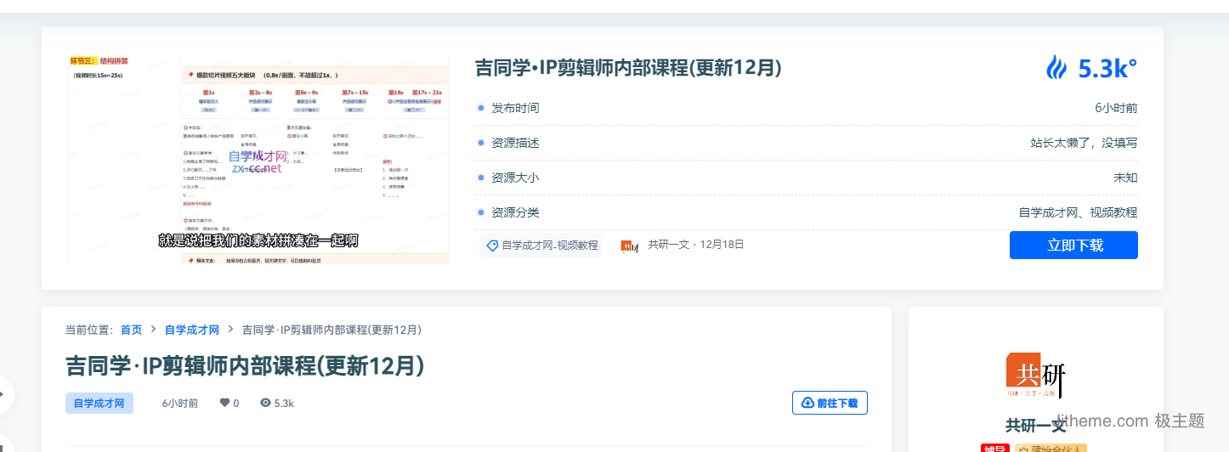Click the top card course title
1229x452 pixels.
click(x=627, y=68)
